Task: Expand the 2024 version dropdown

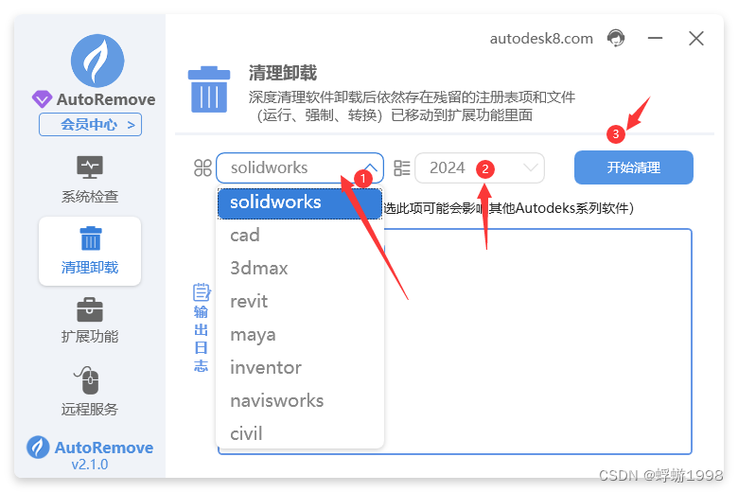Action: click(x=480, y=167)
